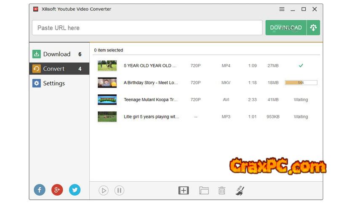Open the Settings tab
Viewport: 352px width, 204px height.
pyautogui.click(x=59, y=83)
